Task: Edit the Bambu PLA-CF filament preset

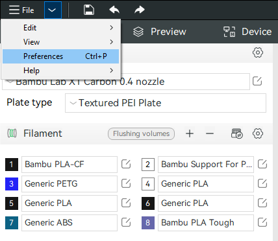Action: pyautogui.click(x=126, y=165)
